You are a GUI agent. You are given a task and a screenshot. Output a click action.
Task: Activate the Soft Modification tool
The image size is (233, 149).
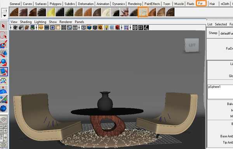pyautogui.click(x=4, y=90)
